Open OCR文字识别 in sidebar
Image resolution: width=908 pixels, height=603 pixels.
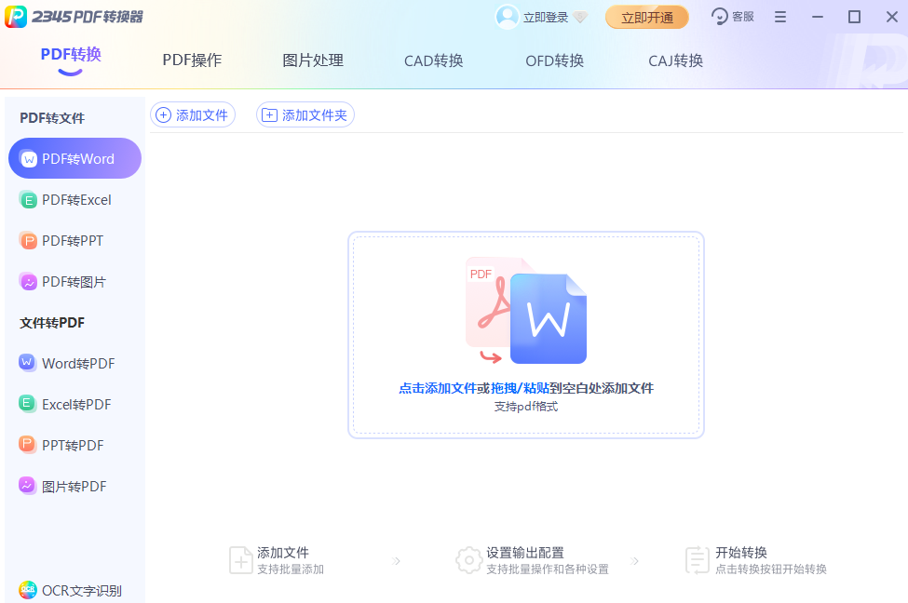[74, 590]
